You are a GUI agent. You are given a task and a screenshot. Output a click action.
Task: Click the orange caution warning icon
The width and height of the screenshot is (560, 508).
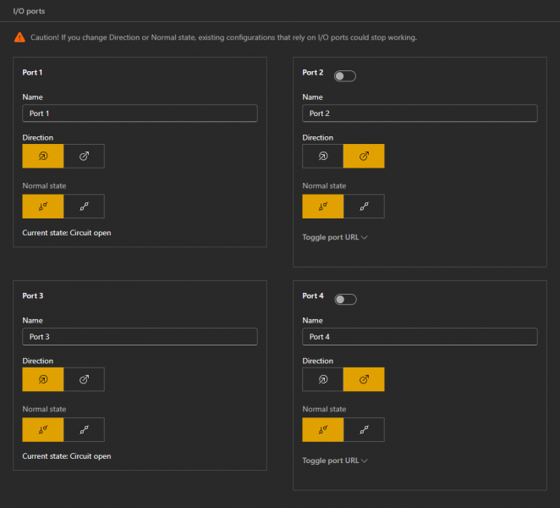tap(19, 37)
